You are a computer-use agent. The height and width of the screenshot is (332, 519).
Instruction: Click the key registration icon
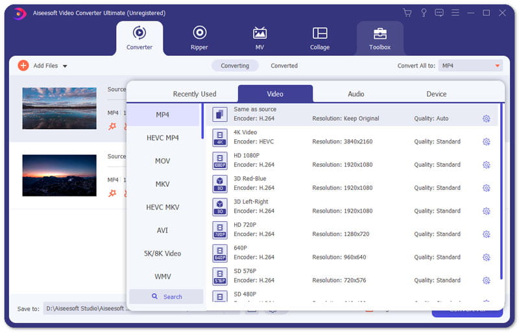coord(424,13)
